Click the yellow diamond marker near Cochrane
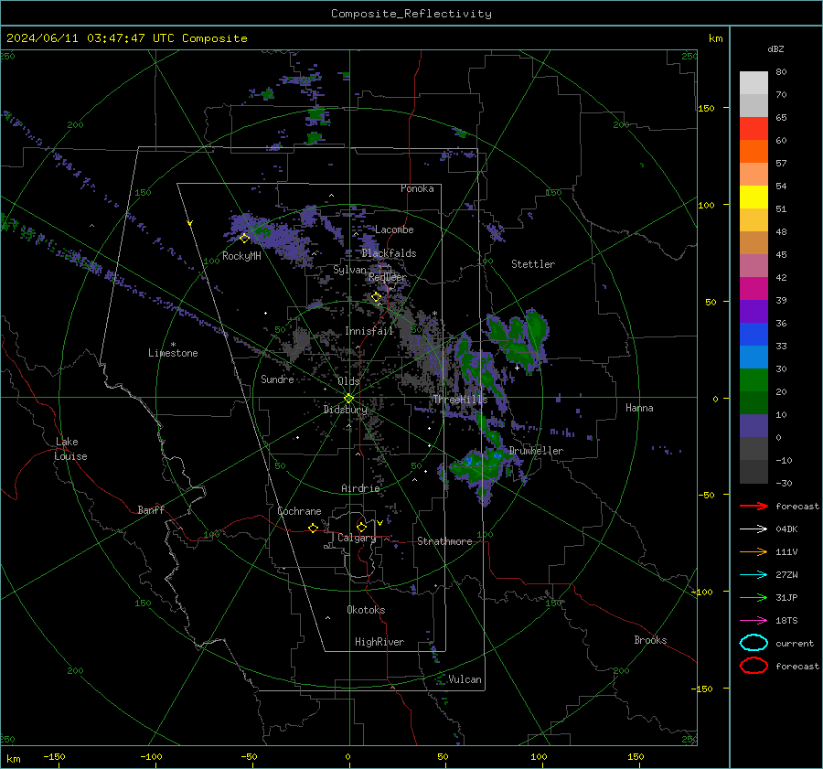 (314, 529)
